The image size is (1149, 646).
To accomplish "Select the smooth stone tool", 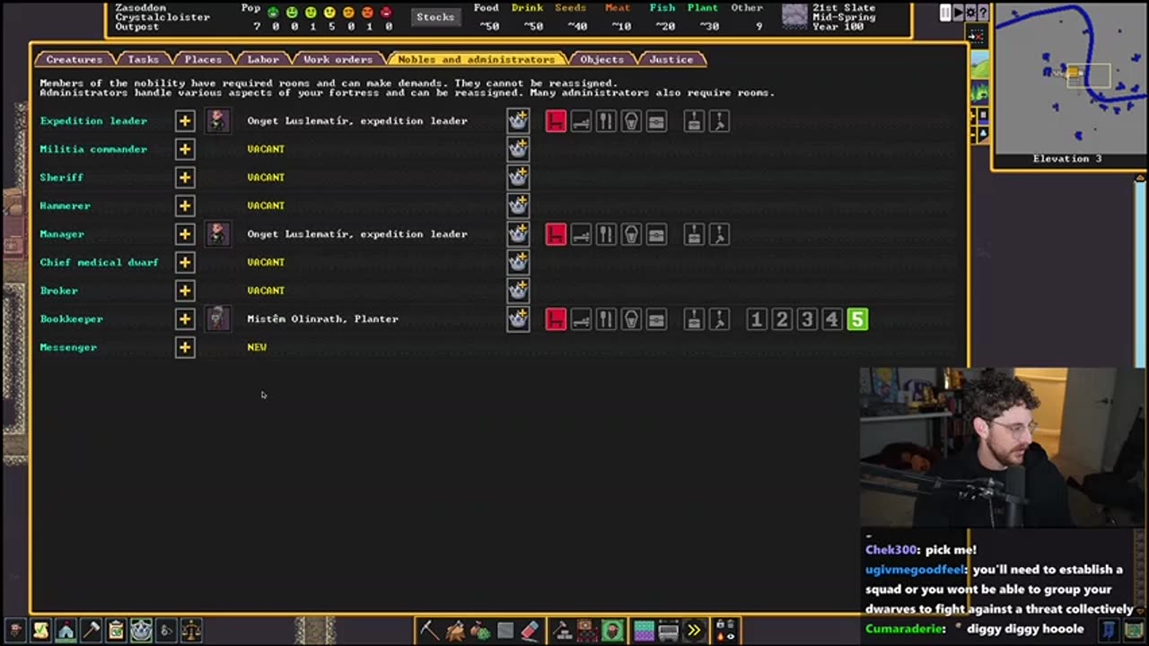I will (x=504, y=631).
